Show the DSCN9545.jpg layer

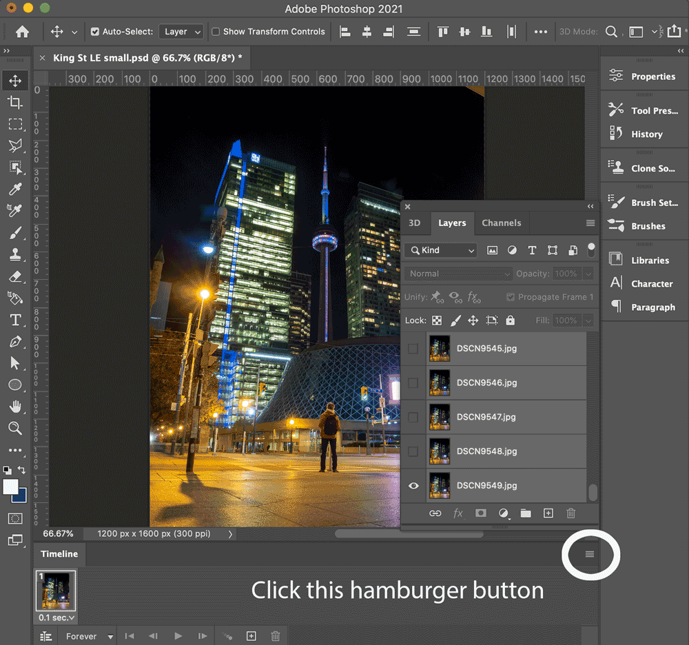click(x=413, y=349)
